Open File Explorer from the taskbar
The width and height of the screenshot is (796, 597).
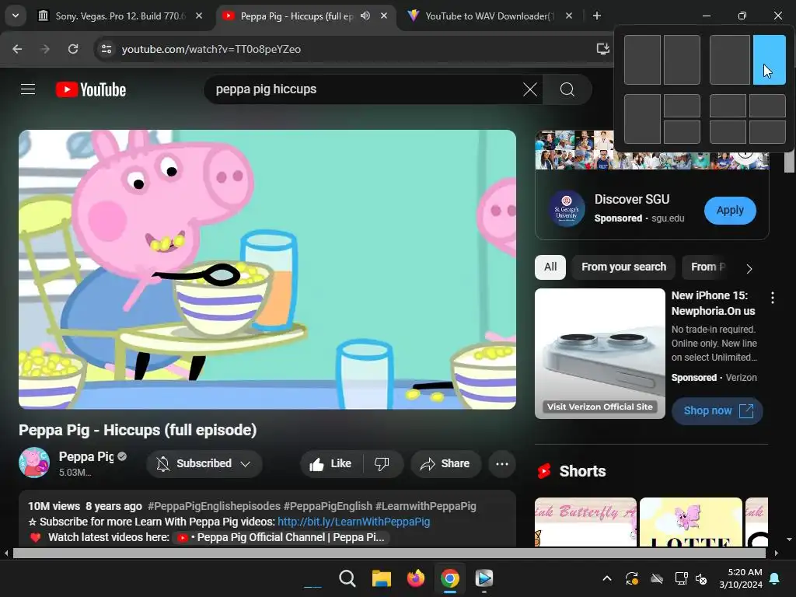[x=381, y=578]
